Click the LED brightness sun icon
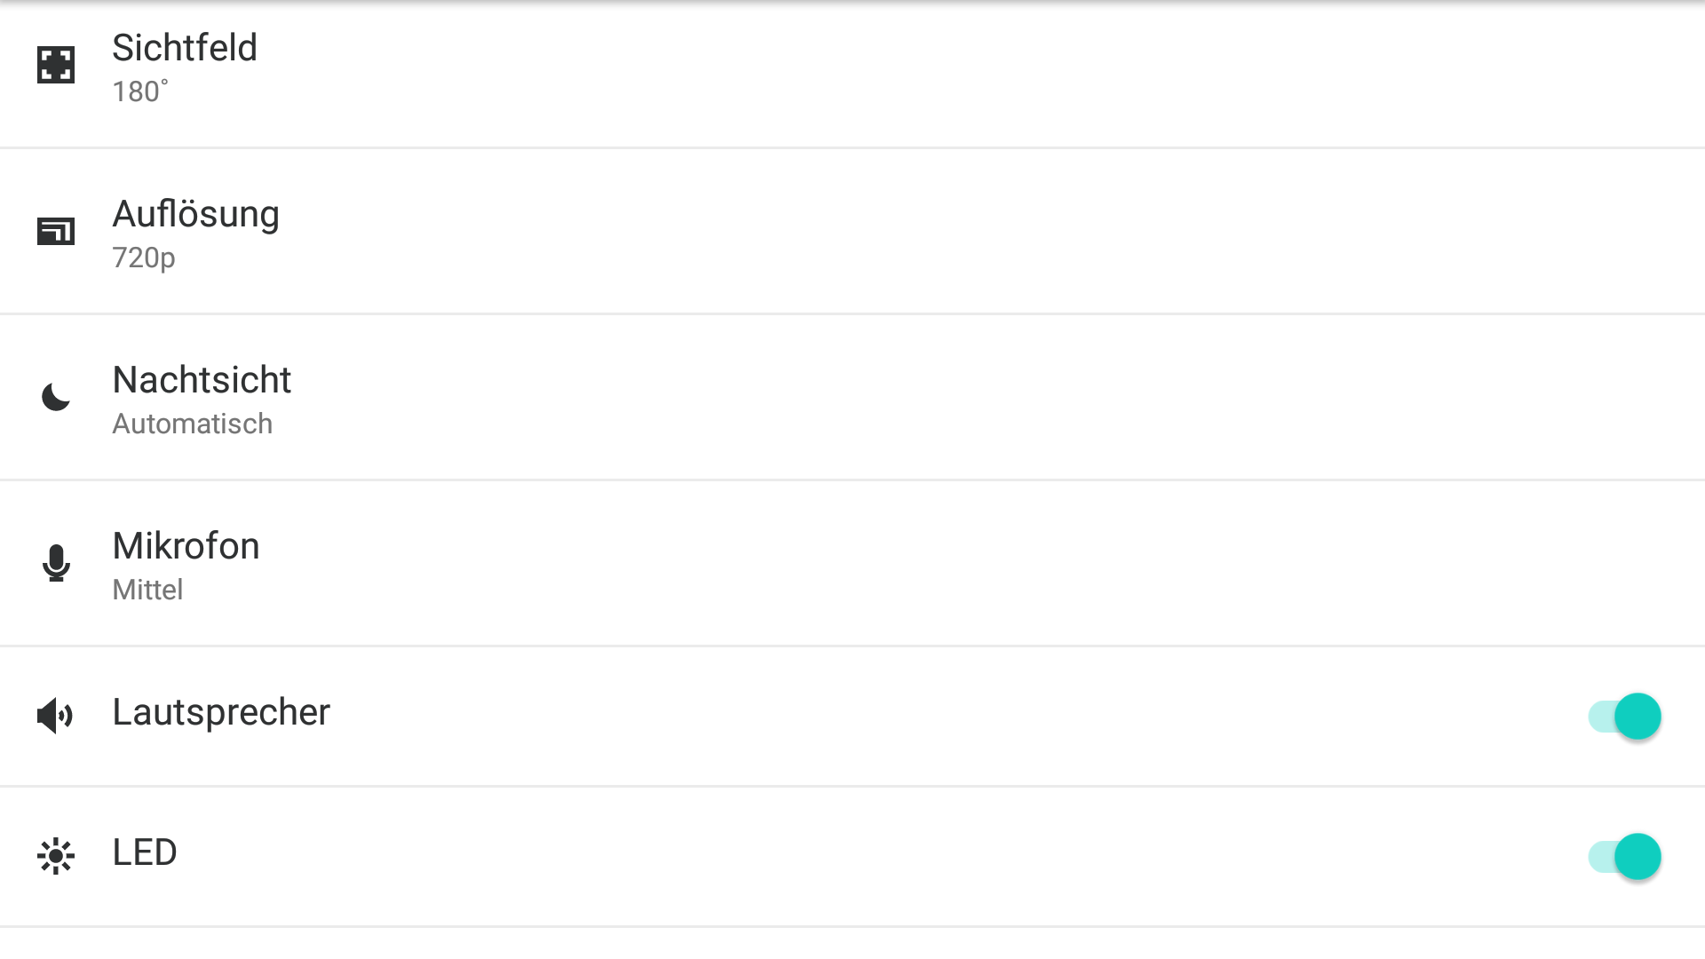1705x959 pixels. coord(55,856)
